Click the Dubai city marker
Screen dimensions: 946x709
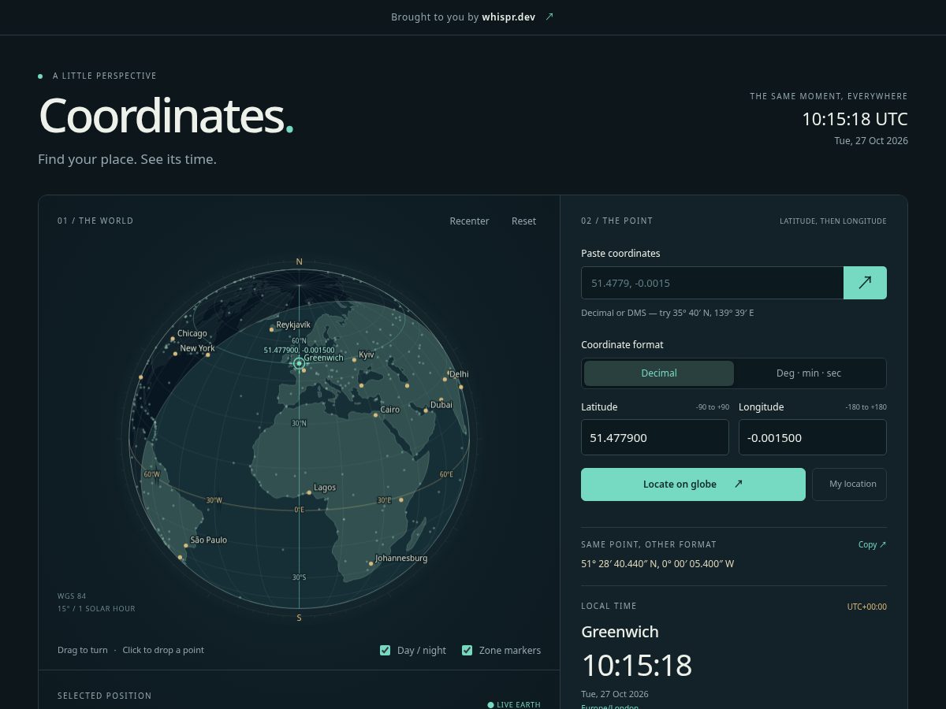(426, 410)
